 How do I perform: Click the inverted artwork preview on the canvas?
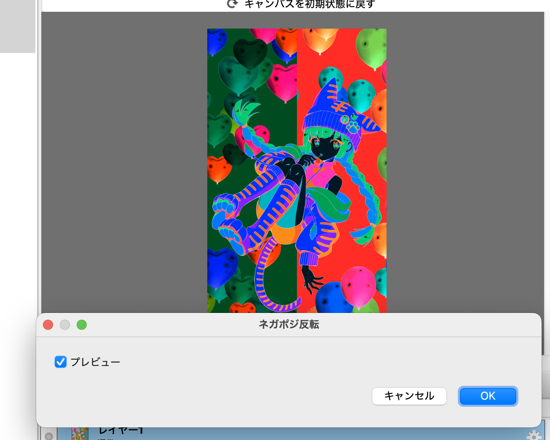tap(296, 168)
